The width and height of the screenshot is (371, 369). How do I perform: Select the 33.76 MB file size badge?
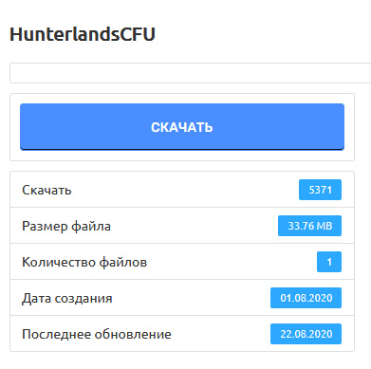click(309, 226)
